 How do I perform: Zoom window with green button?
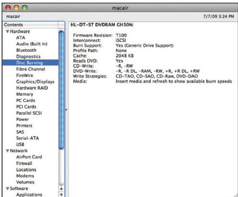[25, 8]
